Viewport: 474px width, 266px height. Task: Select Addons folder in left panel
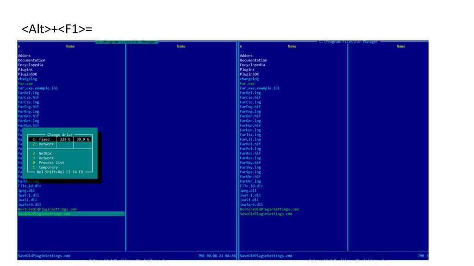[24, 56]
